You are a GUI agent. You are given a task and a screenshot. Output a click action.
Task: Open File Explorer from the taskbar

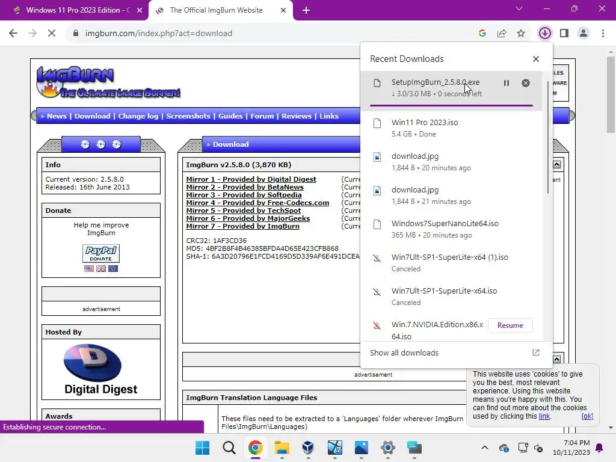click(x=282, y=448)
